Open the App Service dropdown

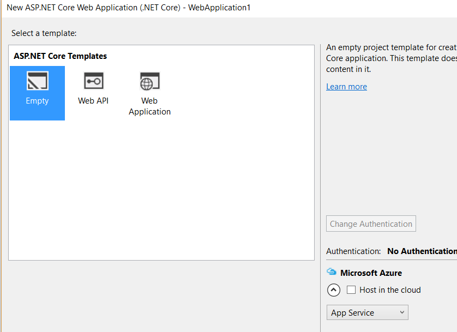click(x=367, y=312)
